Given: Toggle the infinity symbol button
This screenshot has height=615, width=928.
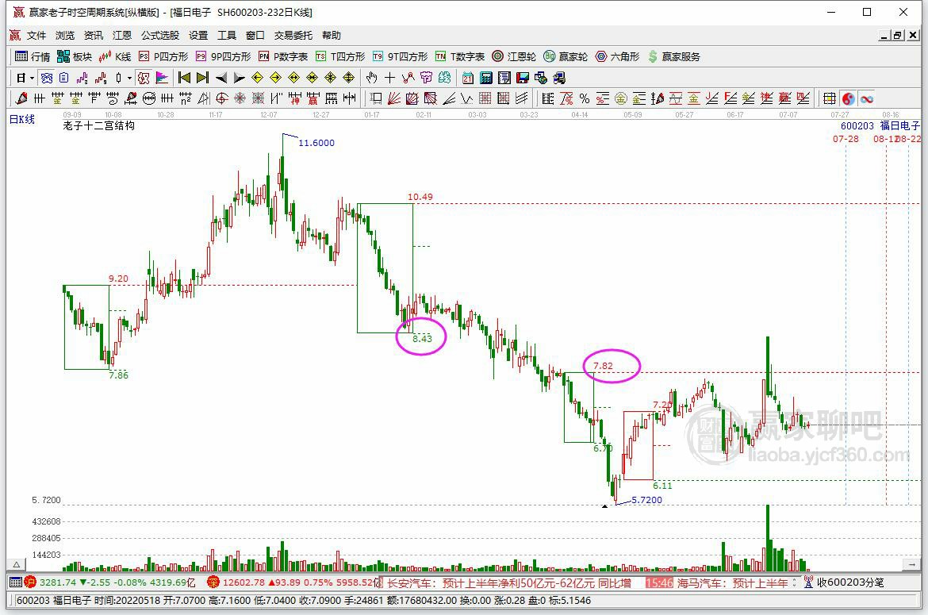Looking at the screenshot, I should pos(867,98).
